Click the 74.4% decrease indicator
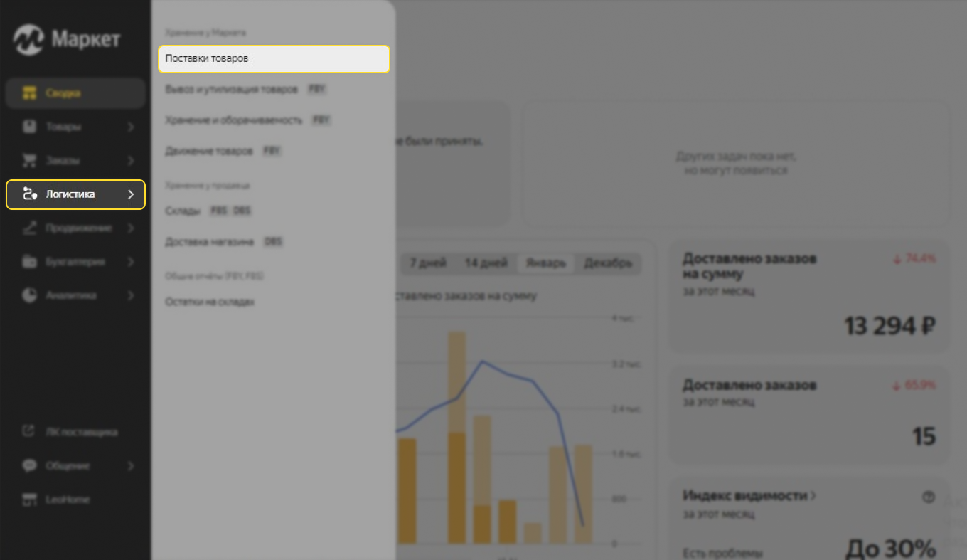This screenshot has height=560, width=967. pyautogui.click(x=914, y=259)
